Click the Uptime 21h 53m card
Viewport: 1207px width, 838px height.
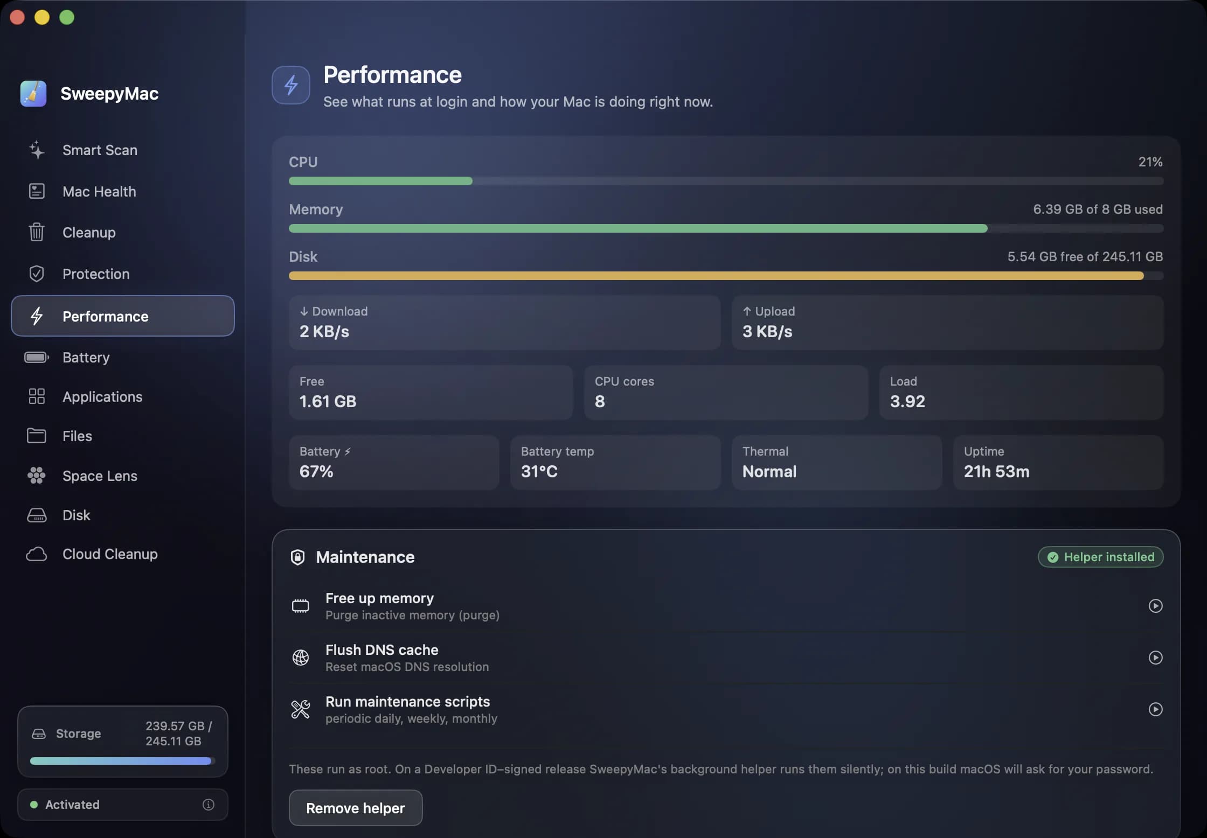pos(1058,462)
